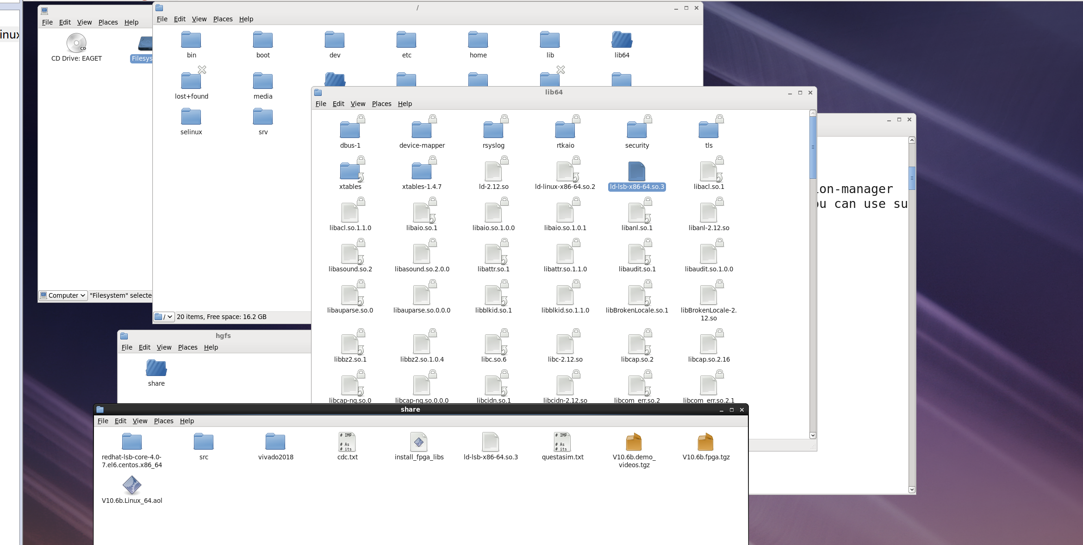Click lib64 scrollbar down arrow
The image size is (1083, 545).
813,435
